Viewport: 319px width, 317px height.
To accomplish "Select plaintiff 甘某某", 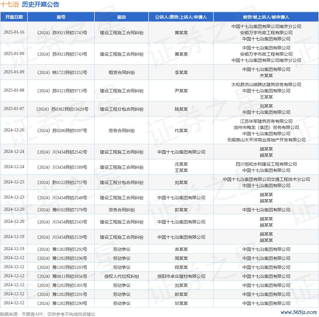I will 181,303.
